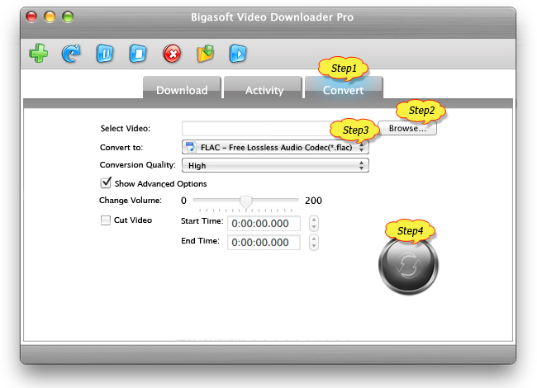Start conversion with the round convert button

pos(408,266)
